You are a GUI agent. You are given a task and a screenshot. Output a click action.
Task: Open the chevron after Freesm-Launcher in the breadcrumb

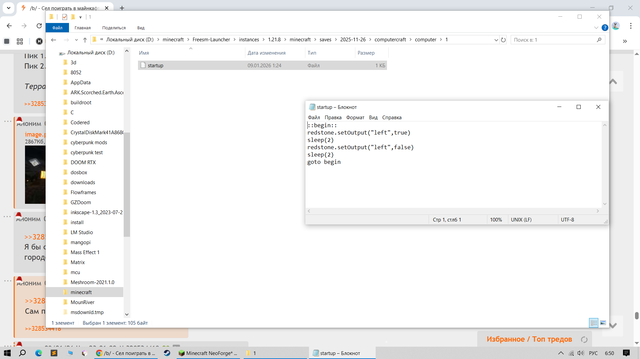(235, 40)
